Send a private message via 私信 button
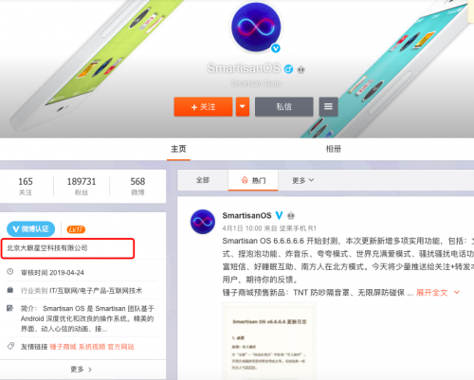474x380 pixels. coord(284,107)
